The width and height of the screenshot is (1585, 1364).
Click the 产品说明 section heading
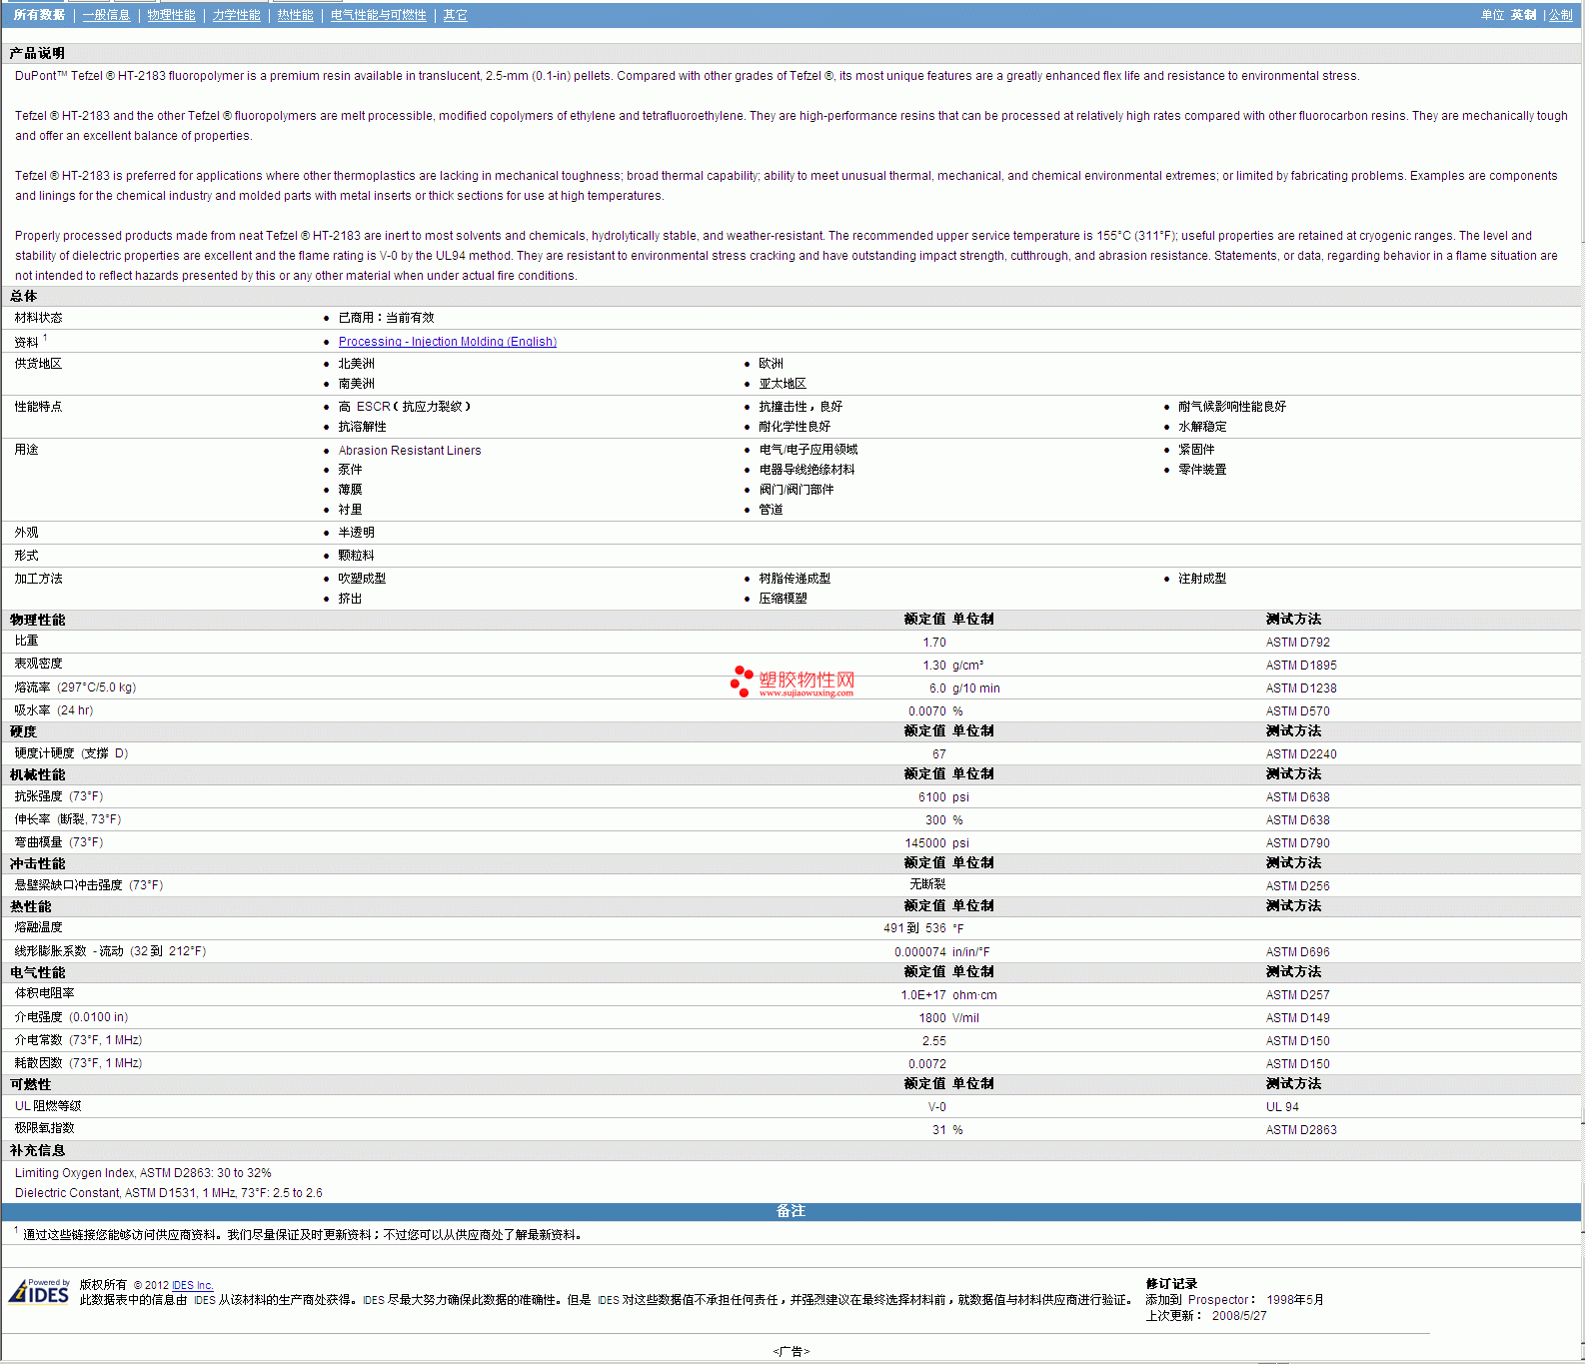(x=37, y=53)
